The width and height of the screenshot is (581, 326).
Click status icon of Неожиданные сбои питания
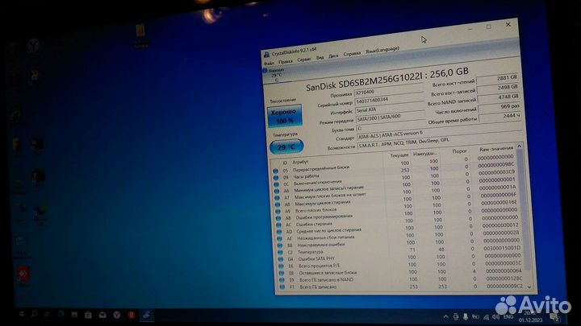pos(280,239)
